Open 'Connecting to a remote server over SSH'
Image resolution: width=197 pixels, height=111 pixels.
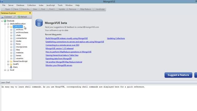(62, 45)
